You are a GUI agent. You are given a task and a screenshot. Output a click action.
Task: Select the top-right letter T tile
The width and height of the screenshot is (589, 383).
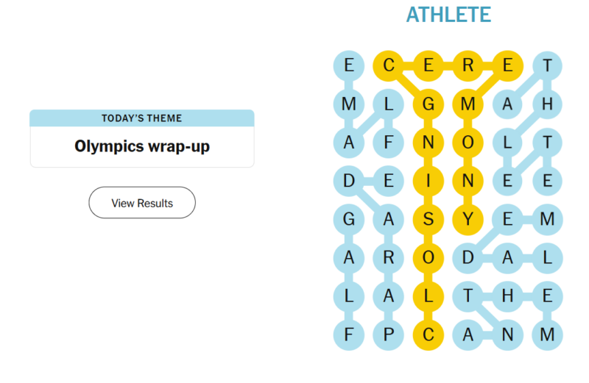(x=547, y=66)
